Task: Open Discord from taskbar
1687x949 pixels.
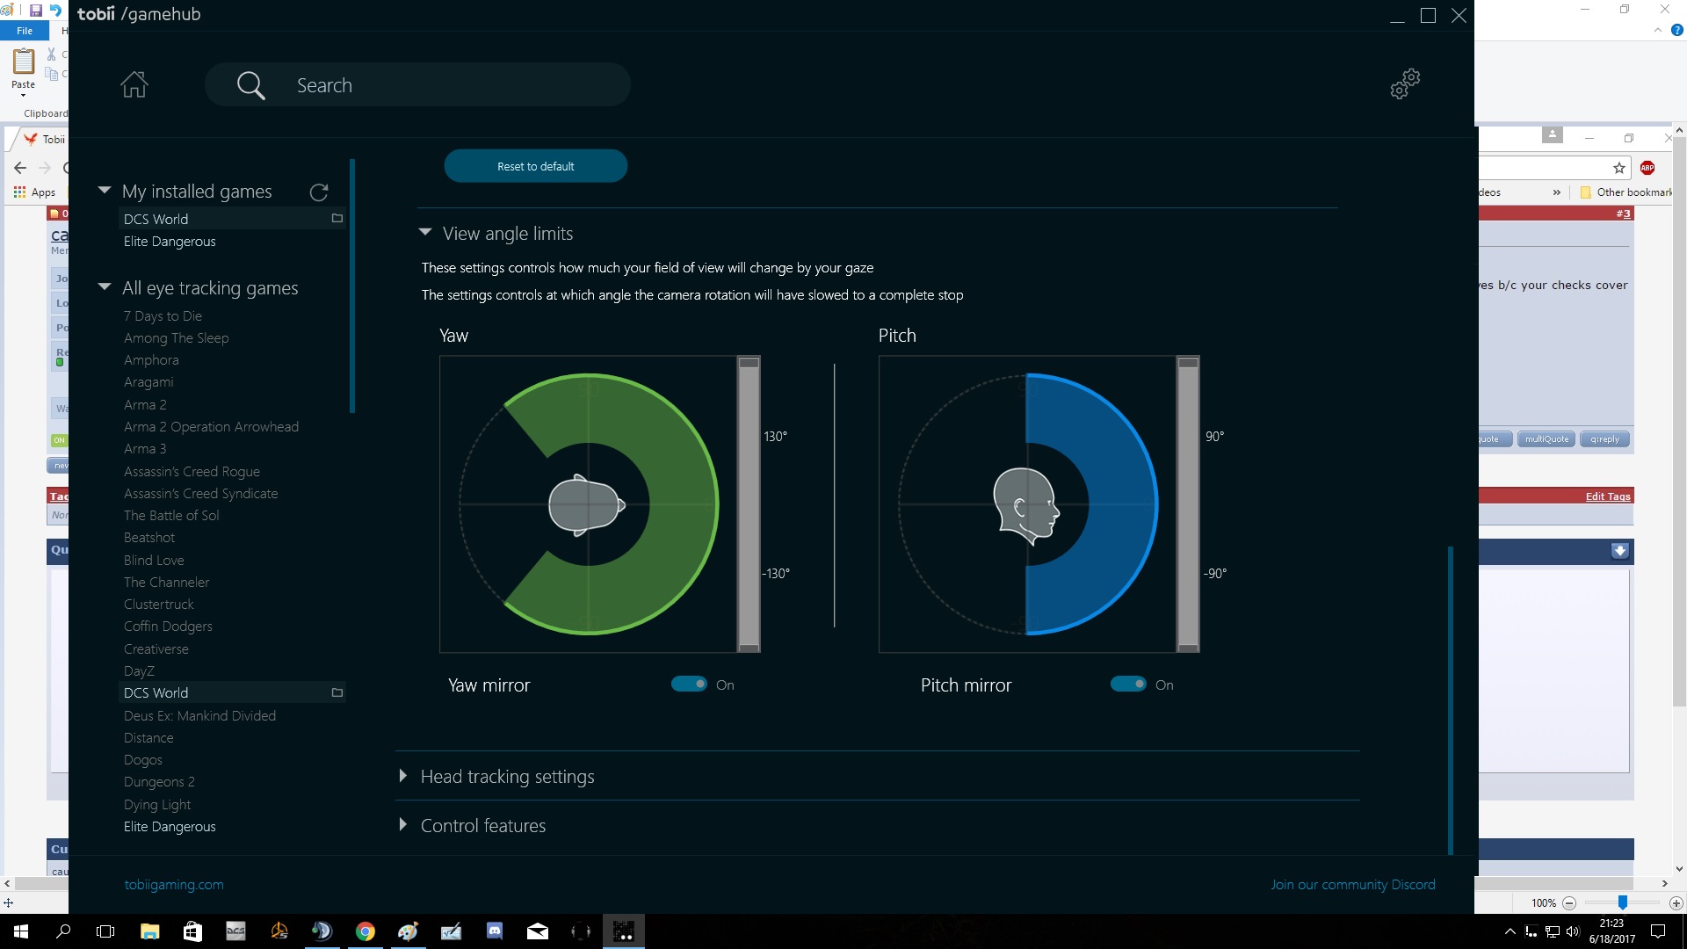Action: tap(495, 931)
